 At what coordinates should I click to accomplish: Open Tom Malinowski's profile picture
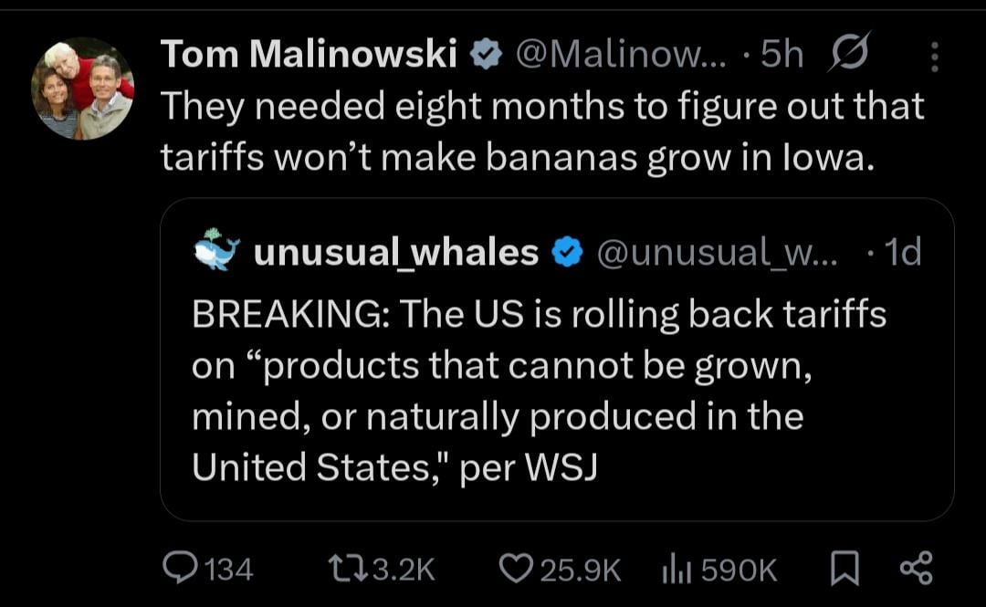click(x=83, y=89)
